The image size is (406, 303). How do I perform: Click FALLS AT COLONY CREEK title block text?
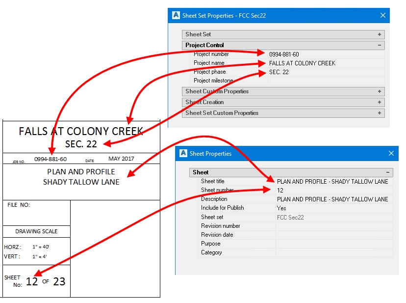coord(81,131)
